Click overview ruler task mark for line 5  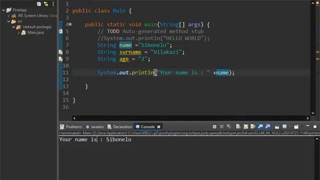[317, 31]
